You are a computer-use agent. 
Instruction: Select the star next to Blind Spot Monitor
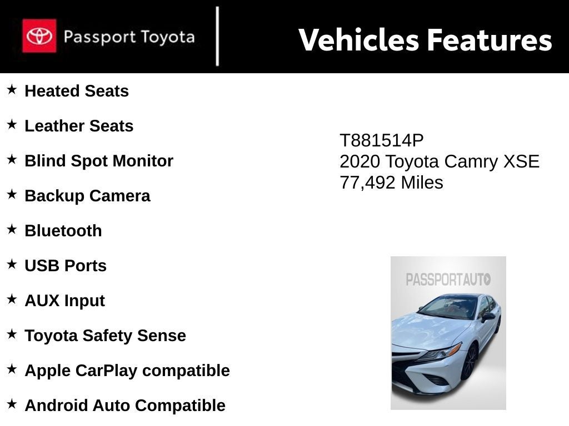click(12, 159)
